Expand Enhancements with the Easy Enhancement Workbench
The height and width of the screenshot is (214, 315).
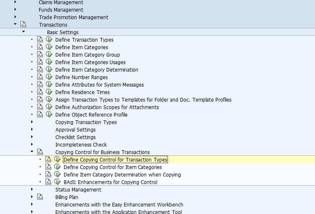click(x=32, y=204)
